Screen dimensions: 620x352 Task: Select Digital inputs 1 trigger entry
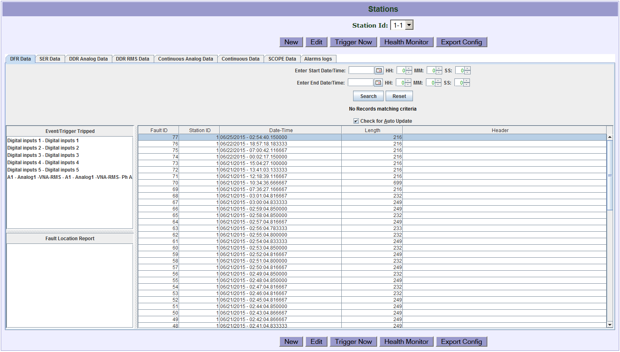[x=43, y=141]
